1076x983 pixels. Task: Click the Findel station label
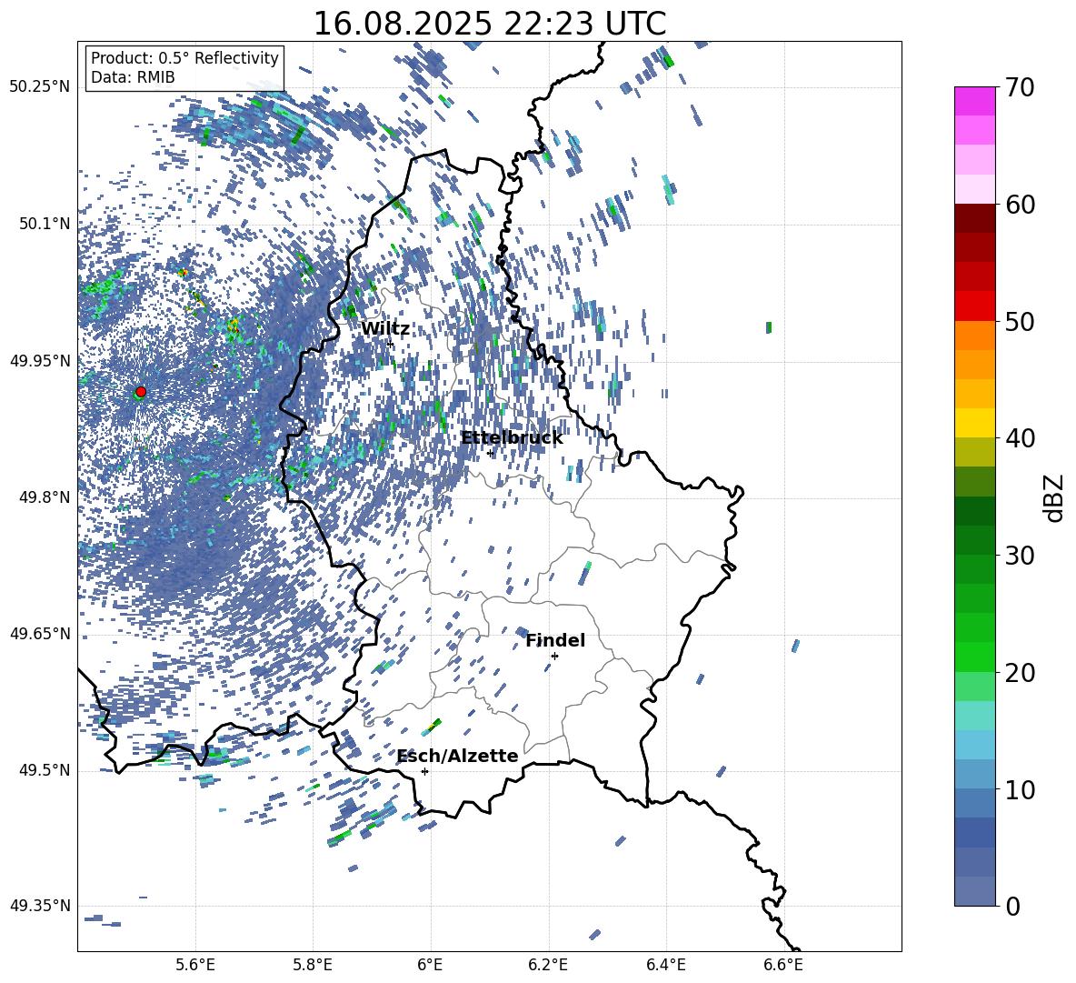coord(555,640)
